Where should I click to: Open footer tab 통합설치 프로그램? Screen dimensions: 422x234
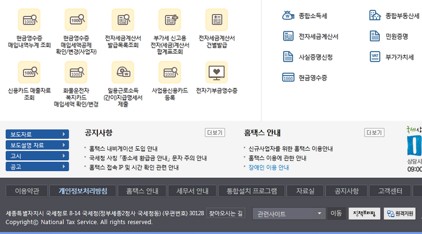[251, 191]
